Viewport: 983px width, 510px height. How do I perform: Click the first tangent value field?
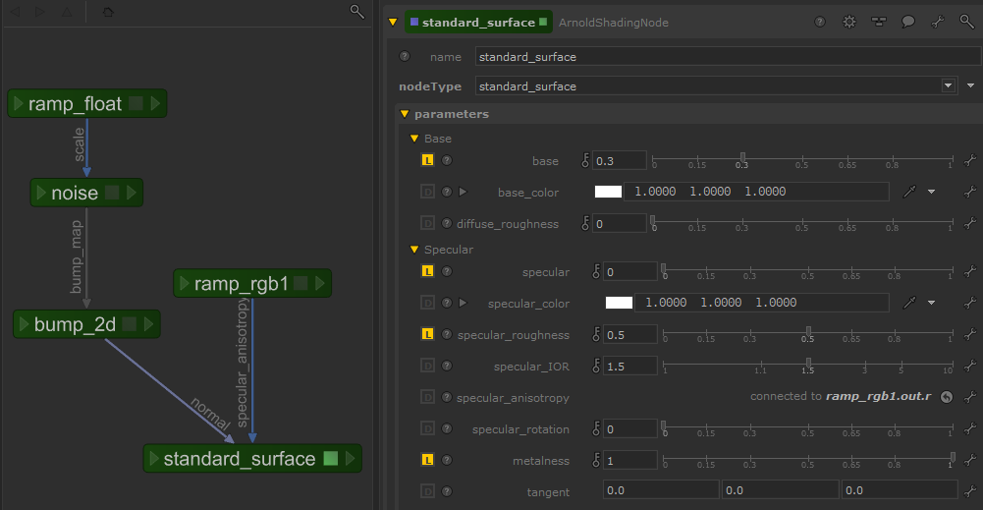[x=661, y=490]
